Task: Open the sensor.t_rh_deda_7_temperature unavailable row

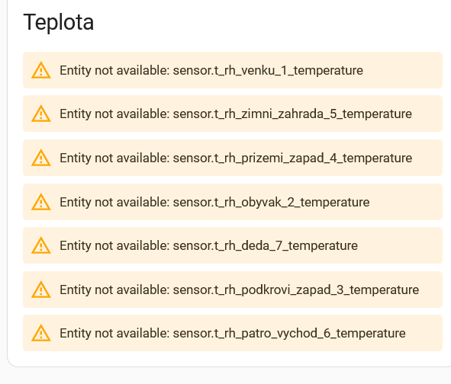Action: (x=233, y=245)
